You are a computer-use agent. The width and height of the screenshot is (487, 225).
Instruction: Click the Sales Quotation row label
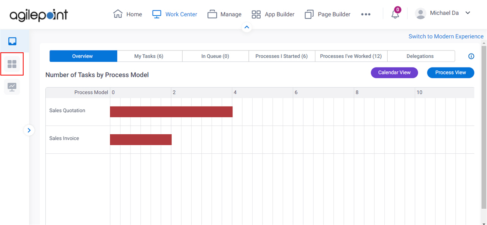point(67,110)
